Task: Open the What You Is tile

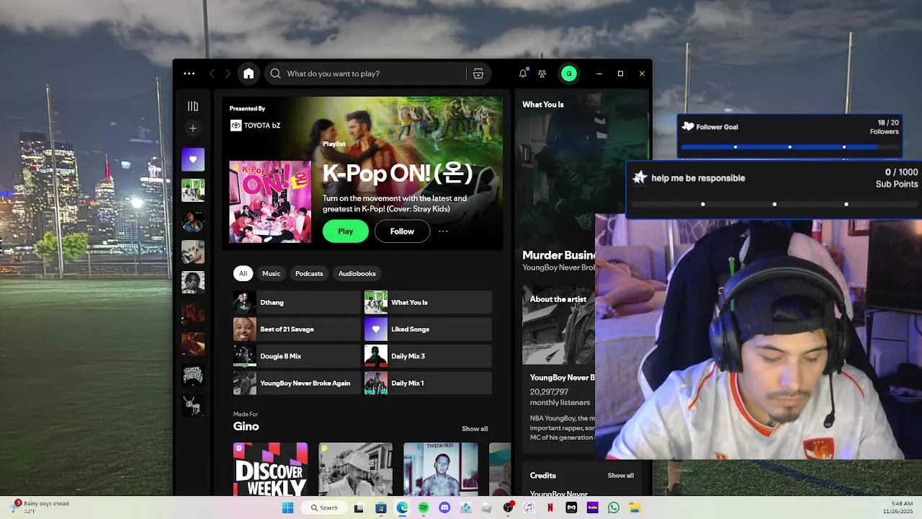Action: point(428,303)
